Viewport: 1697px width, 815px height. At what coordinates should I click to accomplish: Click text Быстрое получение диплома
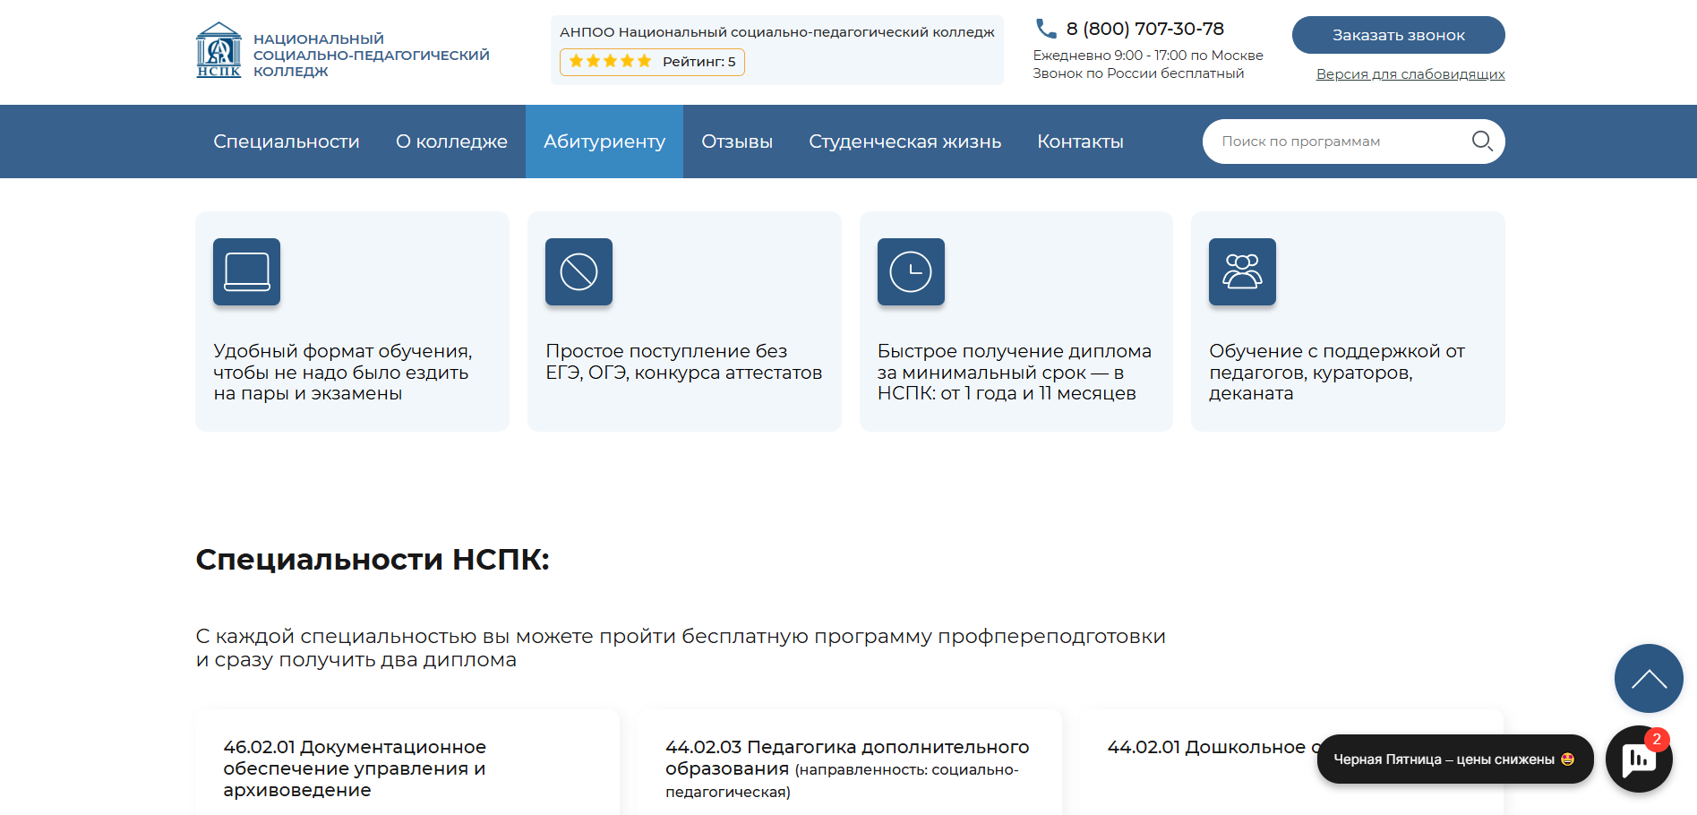point(1015,373)
